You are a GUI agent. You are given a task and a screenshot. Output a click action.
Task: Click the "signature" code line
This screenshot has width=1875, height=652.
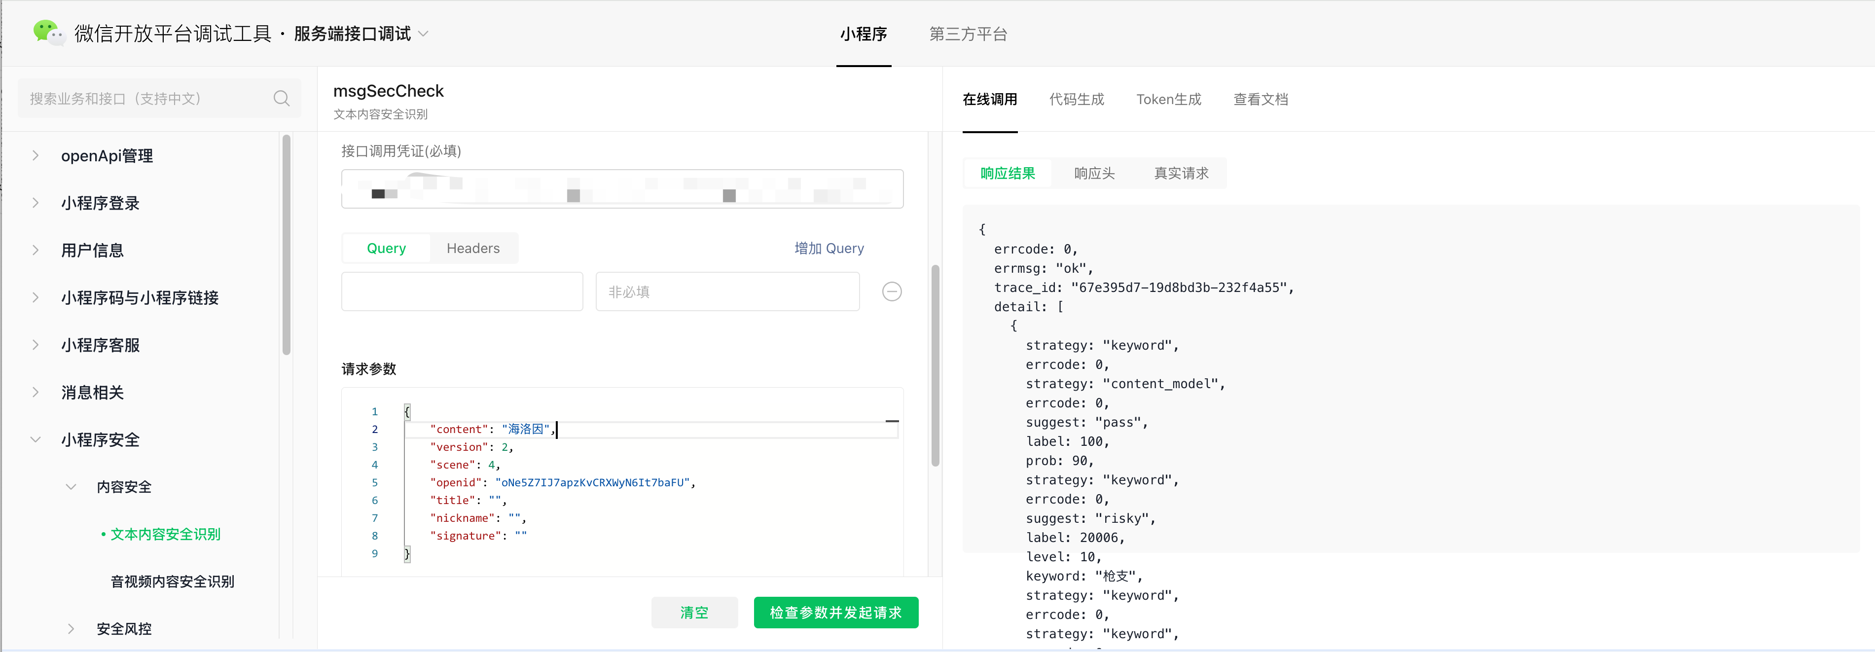(x=478, y=536)
